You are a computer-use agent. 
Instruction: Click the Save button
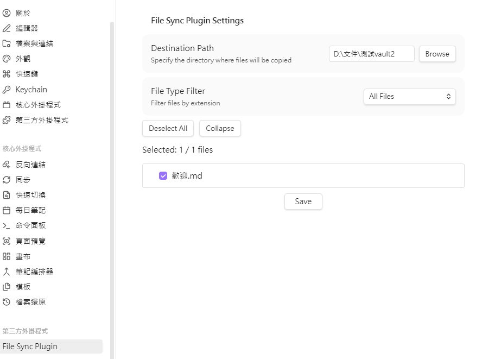click(x=303, y=201)
